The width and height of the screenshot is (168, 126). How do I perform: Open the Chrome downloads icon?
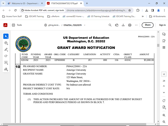[146, 10]
